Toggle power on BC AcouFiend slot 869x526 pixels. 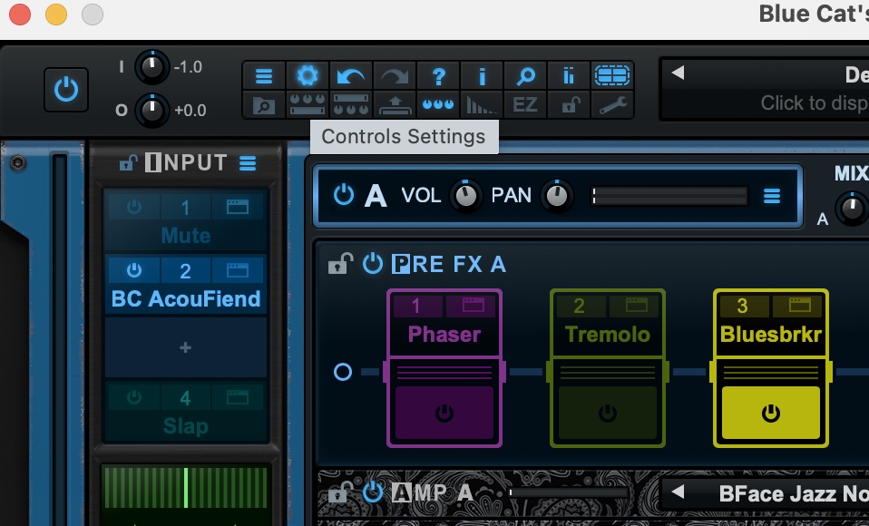click(133, 270)
